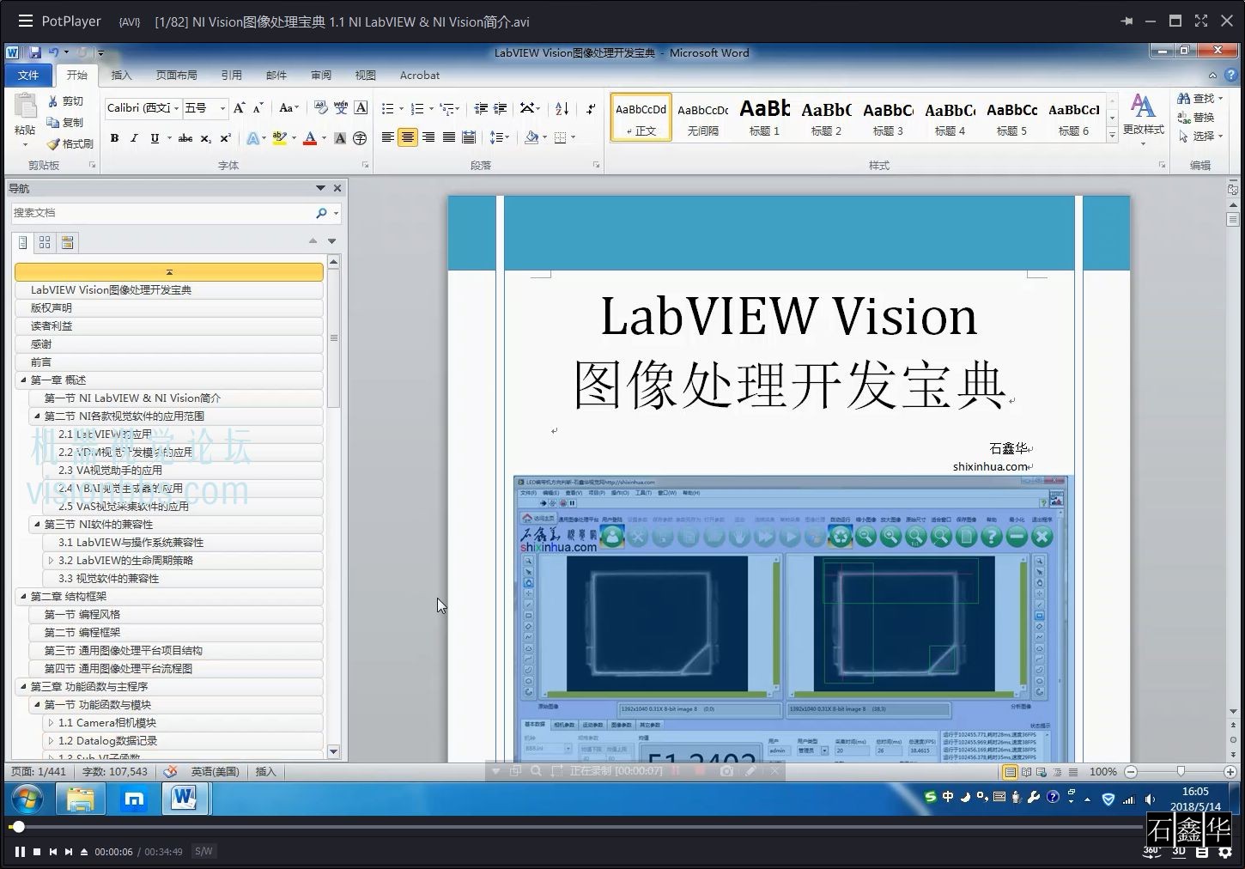
Task: Collapse the 第二章 结构框架 heading
Action: (x=24, y=596)
